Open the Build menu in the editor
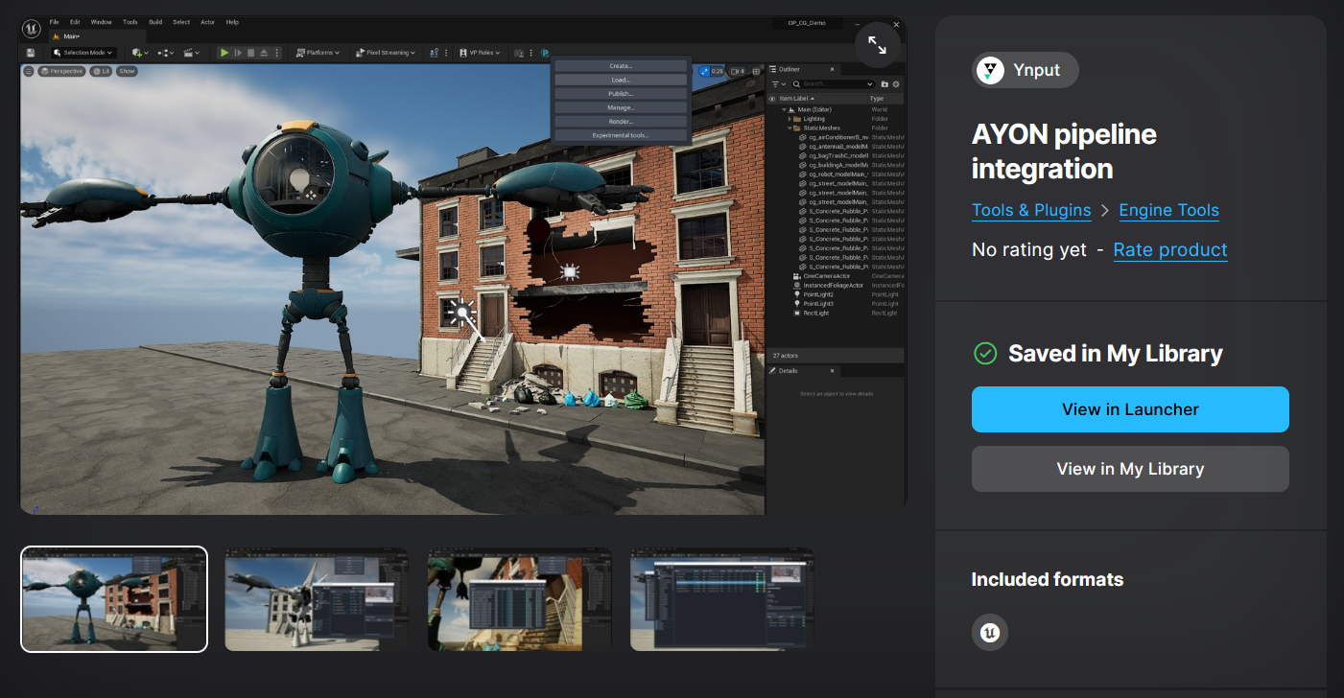The width and height of the screenshot is (1344, 698). pyautogui.click(x=155, y=22)
